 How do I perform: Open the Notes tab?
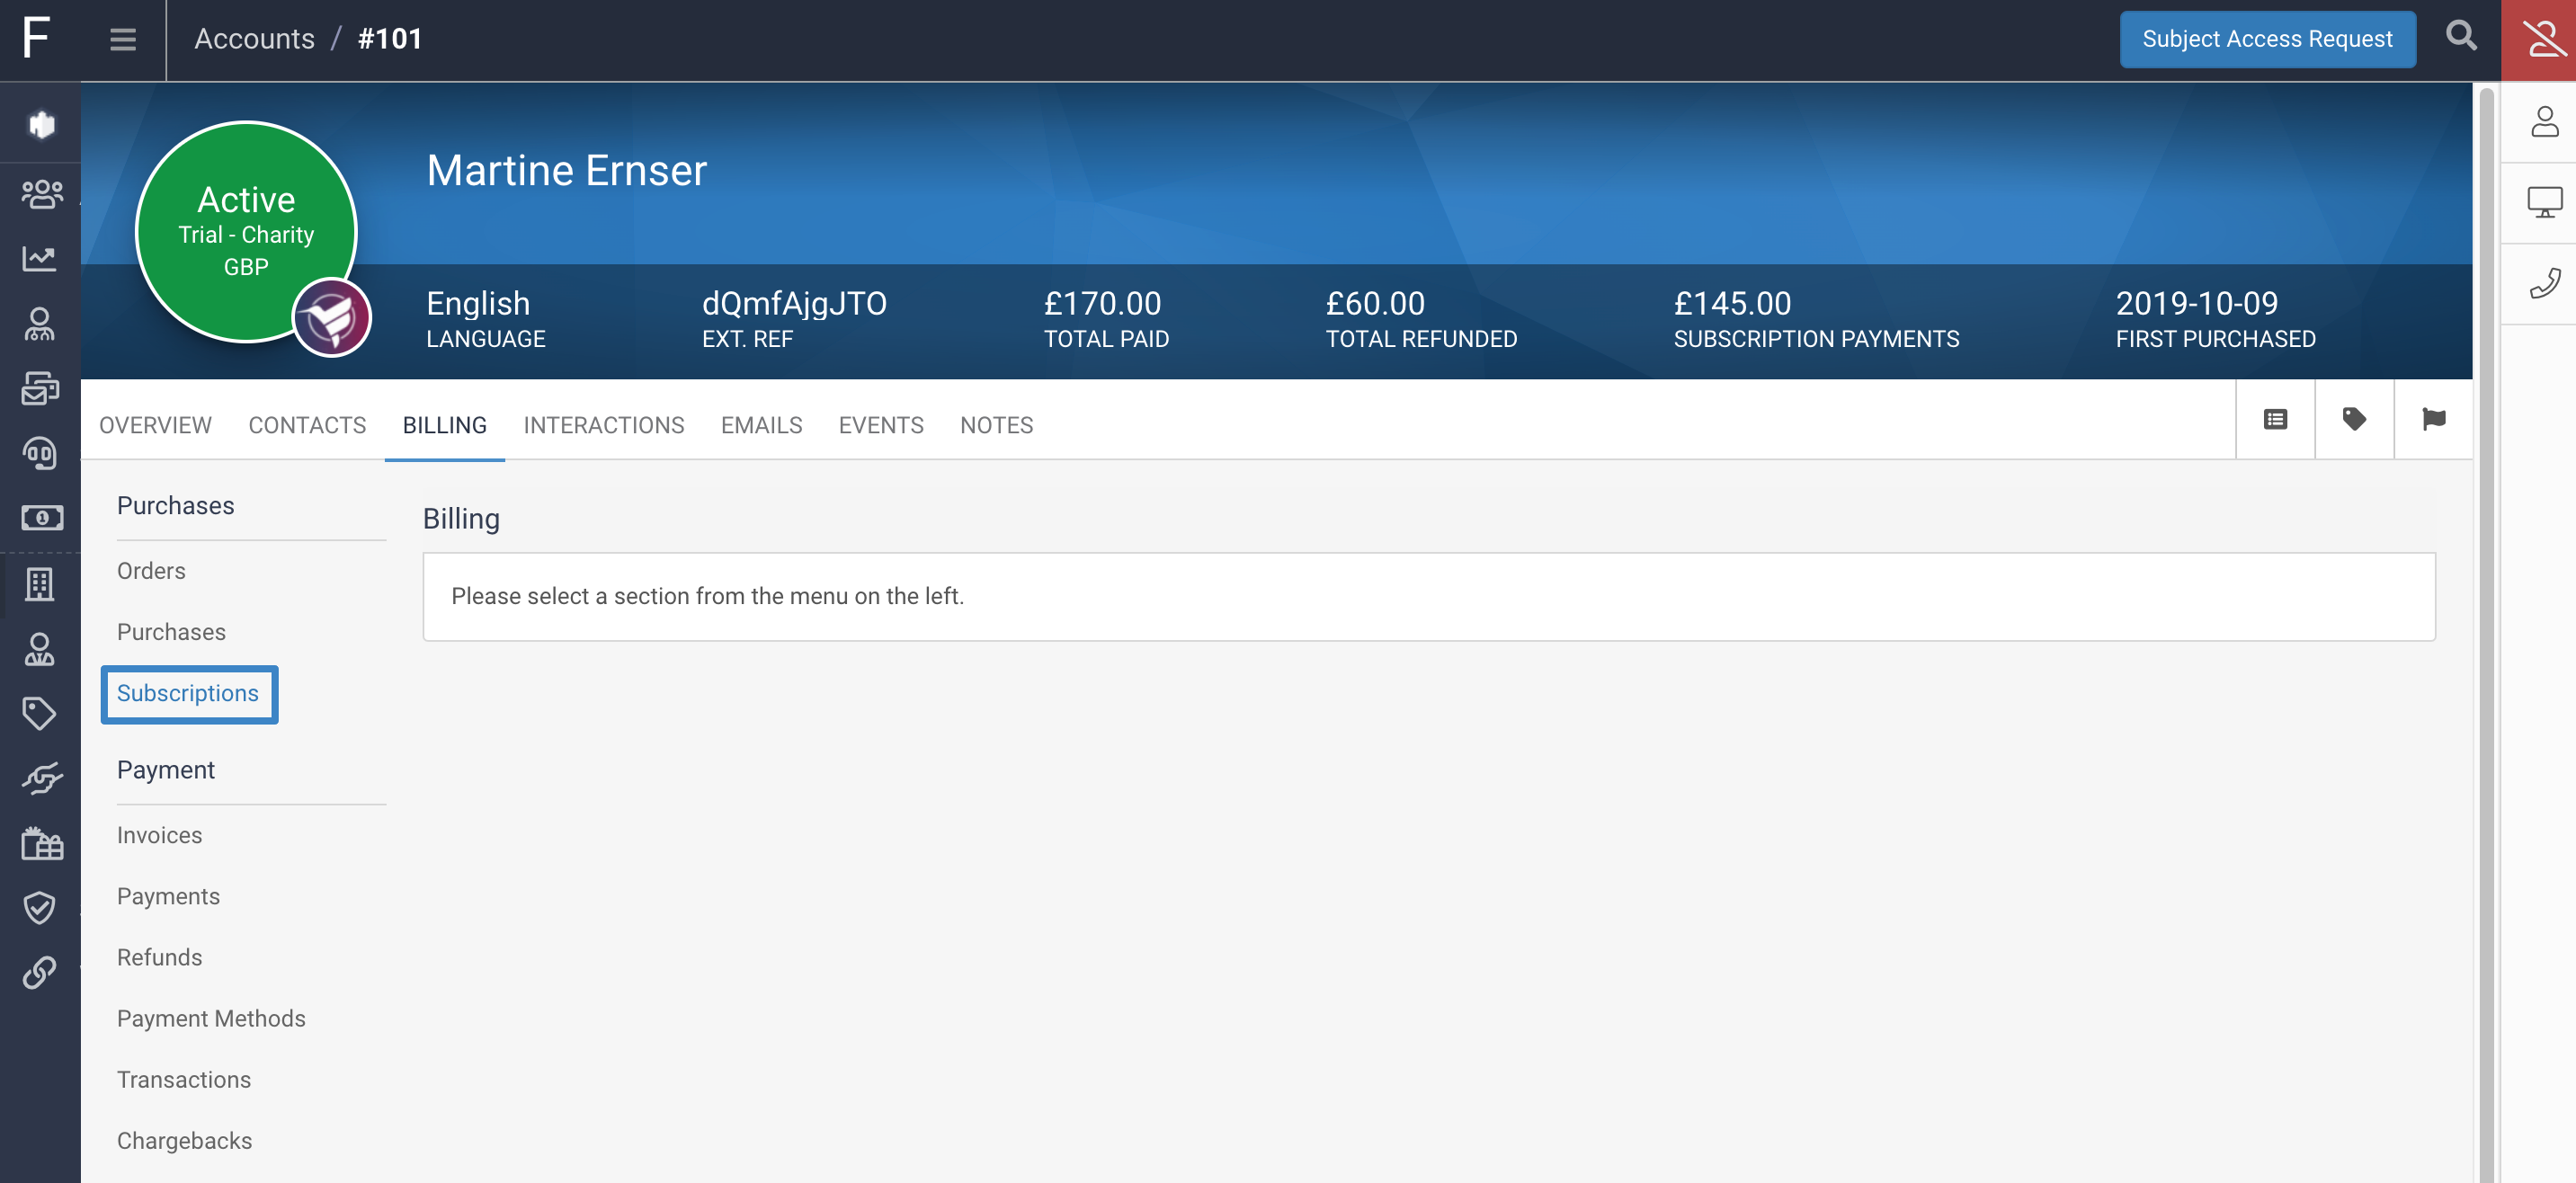point(996,425)
